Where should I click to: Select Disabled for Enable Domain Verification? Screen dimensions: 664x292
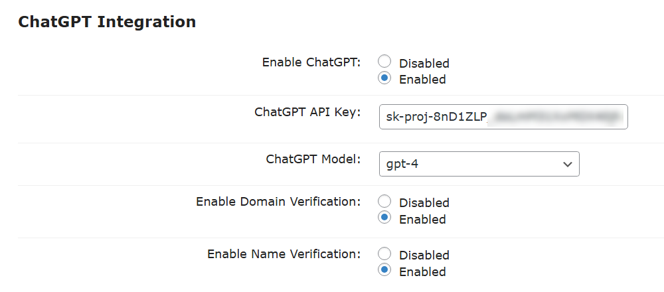click(x=384, y=201)
